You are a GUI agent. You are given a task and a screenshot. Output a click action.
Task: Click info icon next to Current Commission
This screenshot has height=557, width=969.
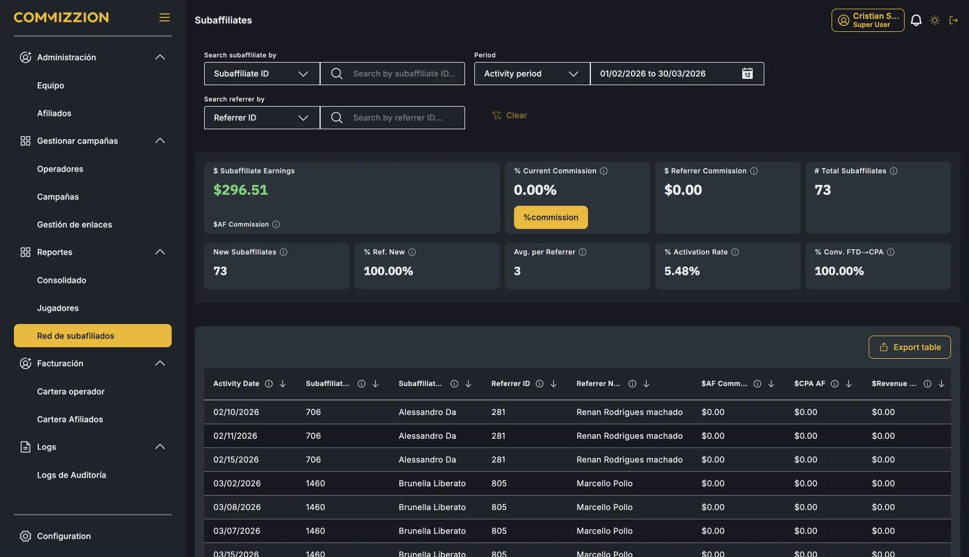[x=604, y=171]
